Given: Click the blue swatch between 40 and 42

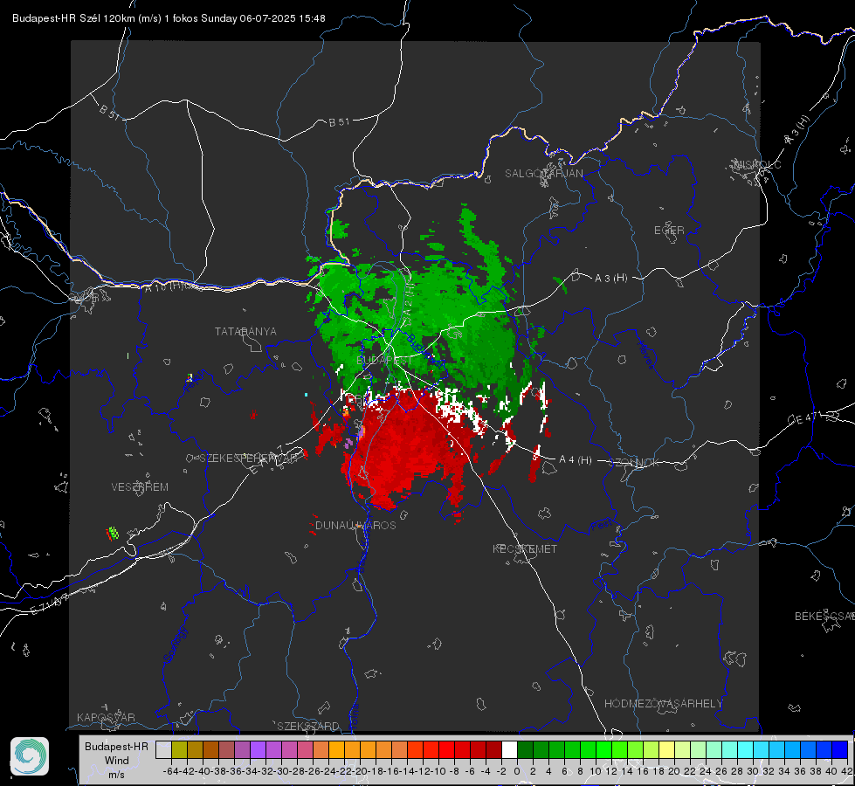Looking at the screenshot, I should pos(839,750).
